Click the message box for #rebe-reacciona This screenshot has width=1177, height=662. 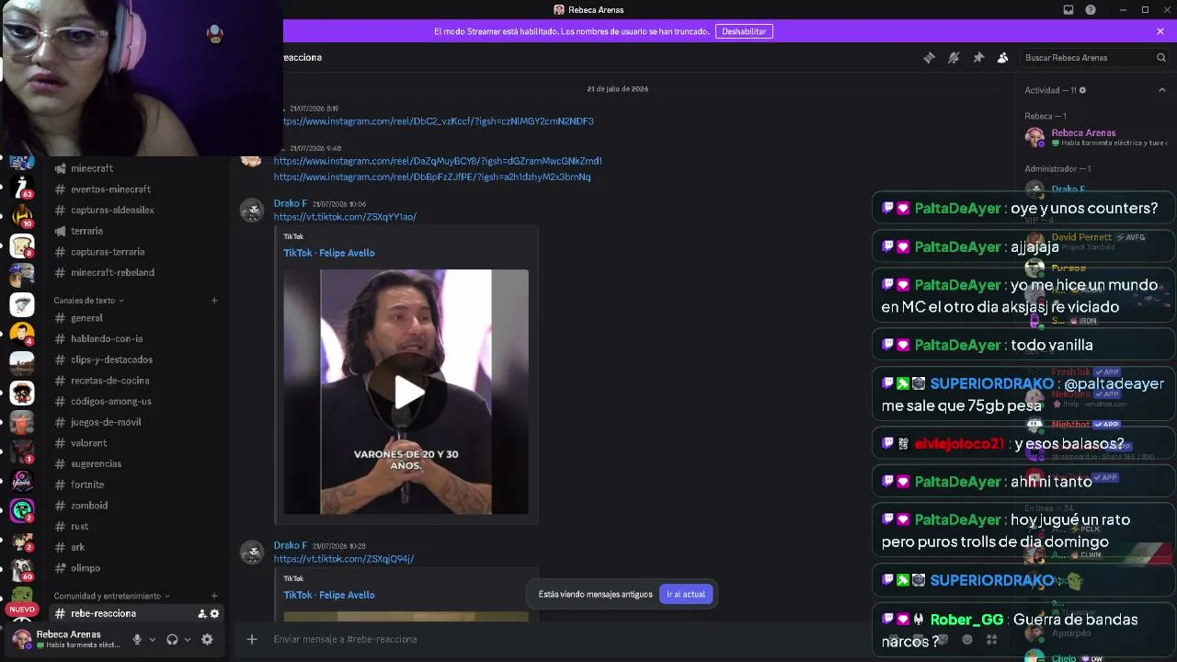coord(552,639)
